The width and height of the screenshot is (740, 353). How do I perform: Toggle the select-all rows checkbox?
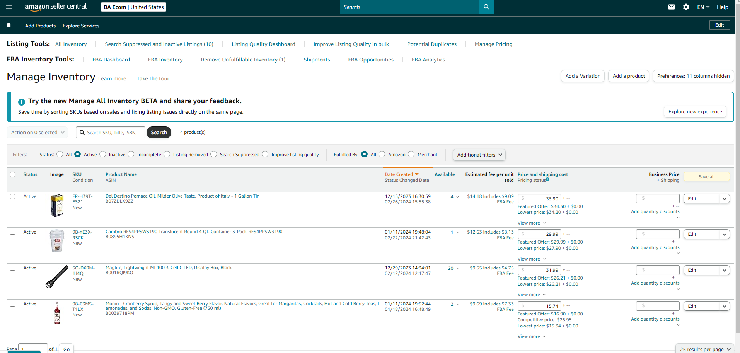click(x=13, y=175)
